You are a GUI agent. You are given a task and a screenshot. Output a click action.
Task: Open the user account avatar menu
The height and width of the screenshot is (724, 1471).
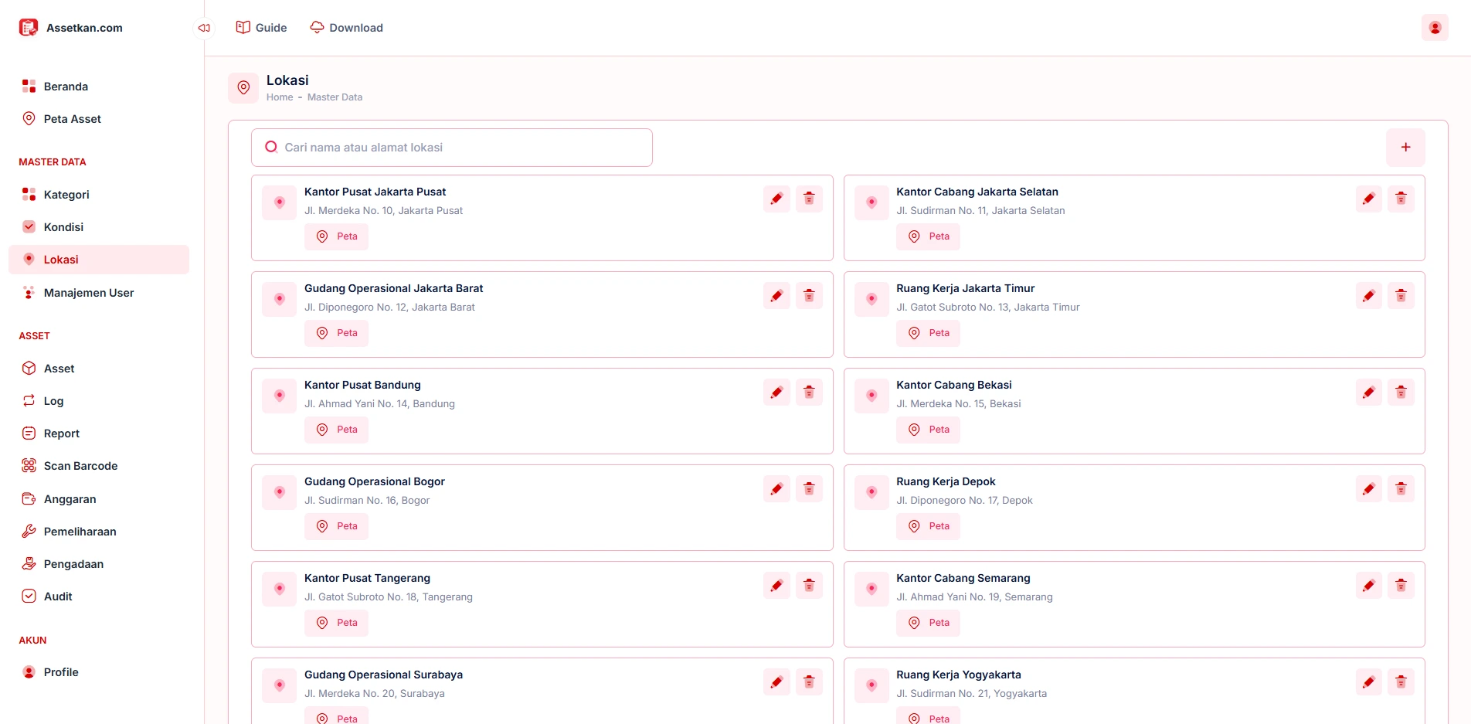click(x=1435, y=28)
